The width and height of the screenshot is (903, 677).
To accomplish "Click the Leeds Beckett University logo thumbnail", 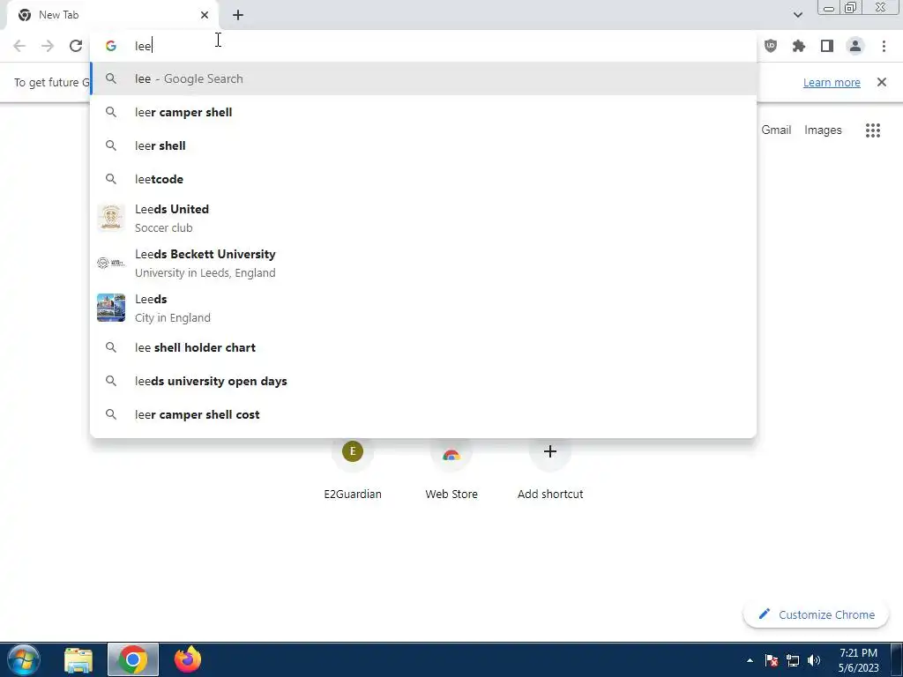I will click(x=111, y=263).
